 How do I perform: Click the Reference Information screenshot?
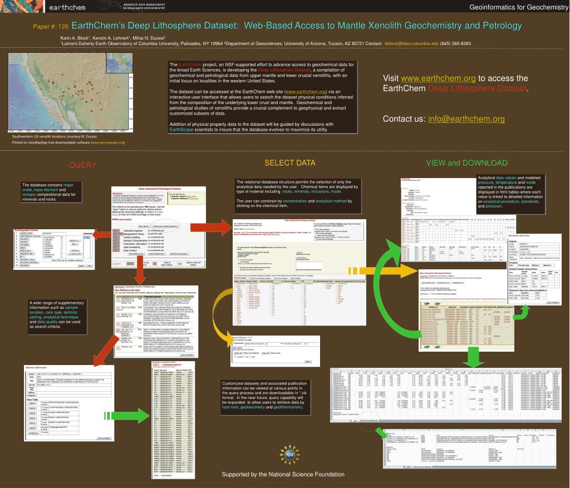pos(69,403)
